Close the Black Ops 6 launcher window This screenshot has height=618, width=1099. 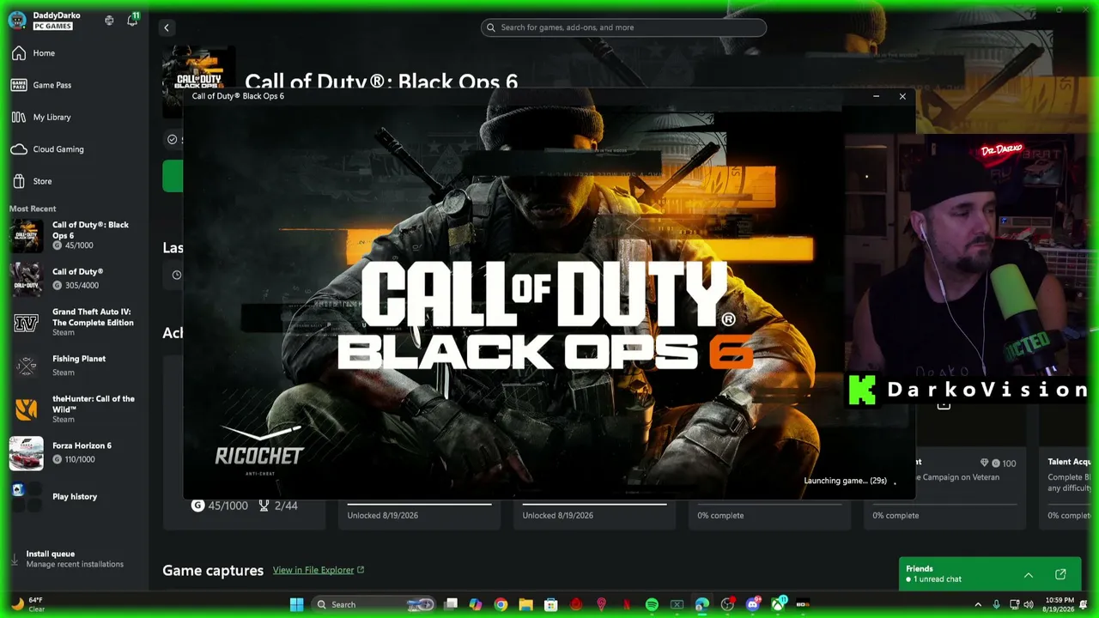(902, 96)
